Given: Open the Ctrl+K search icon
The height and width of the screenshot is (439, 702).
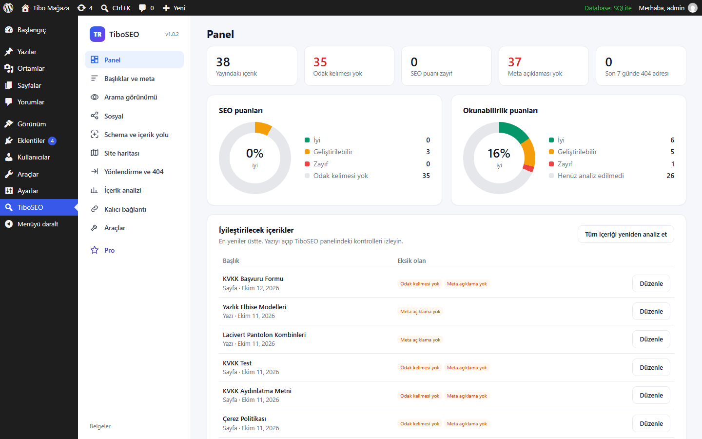Looking at the screenshot, I should (116, 8).
